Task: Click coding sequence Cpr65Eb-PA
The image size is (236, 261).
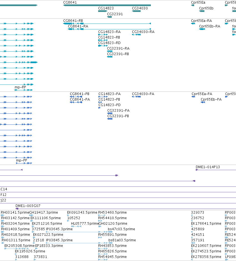Action: point(211,99)
